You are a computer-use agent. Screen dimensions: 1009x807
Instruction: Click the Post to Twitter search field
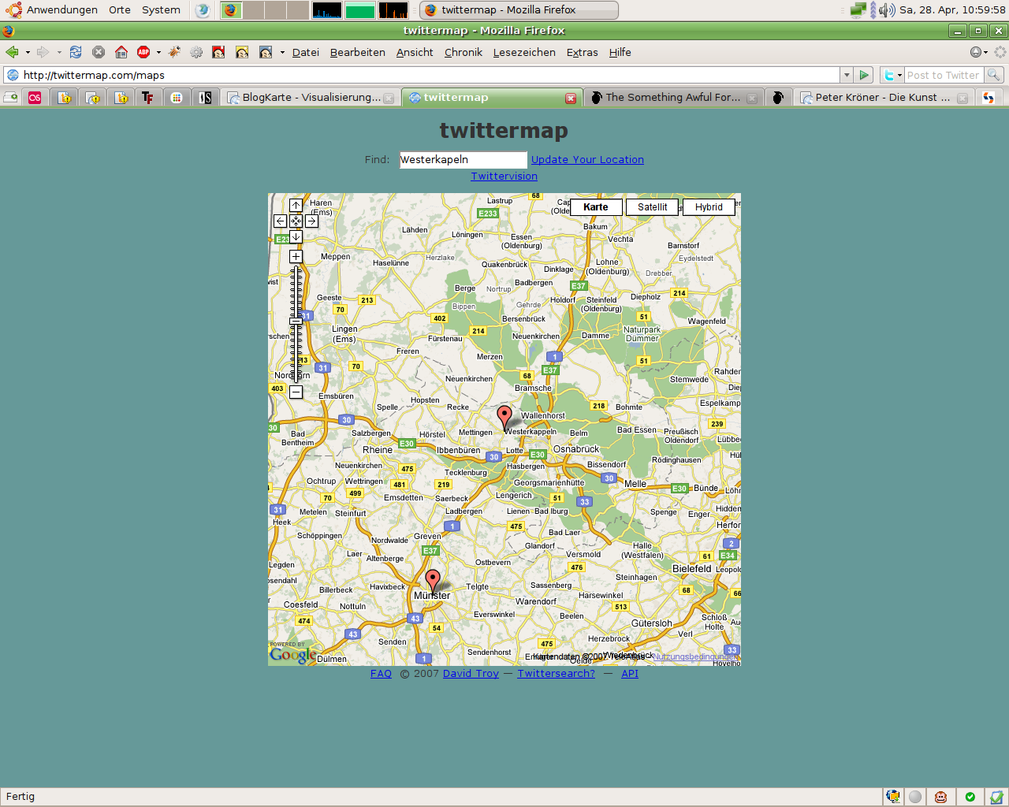[943, 75]
